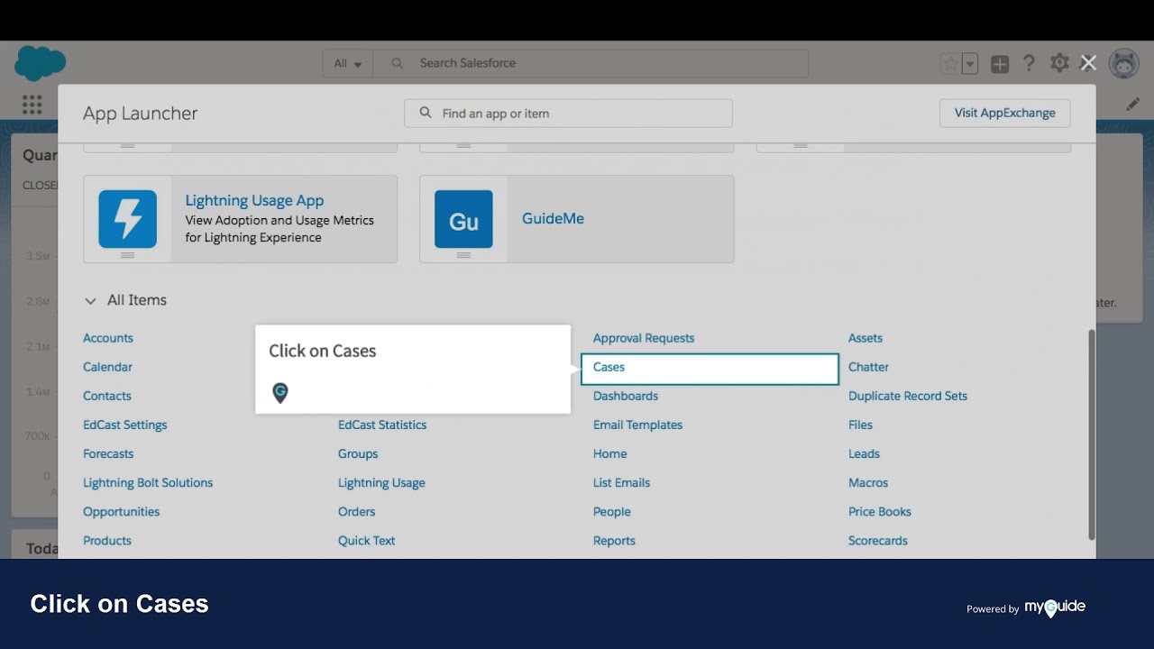Open the Groups item

[358, 453]
